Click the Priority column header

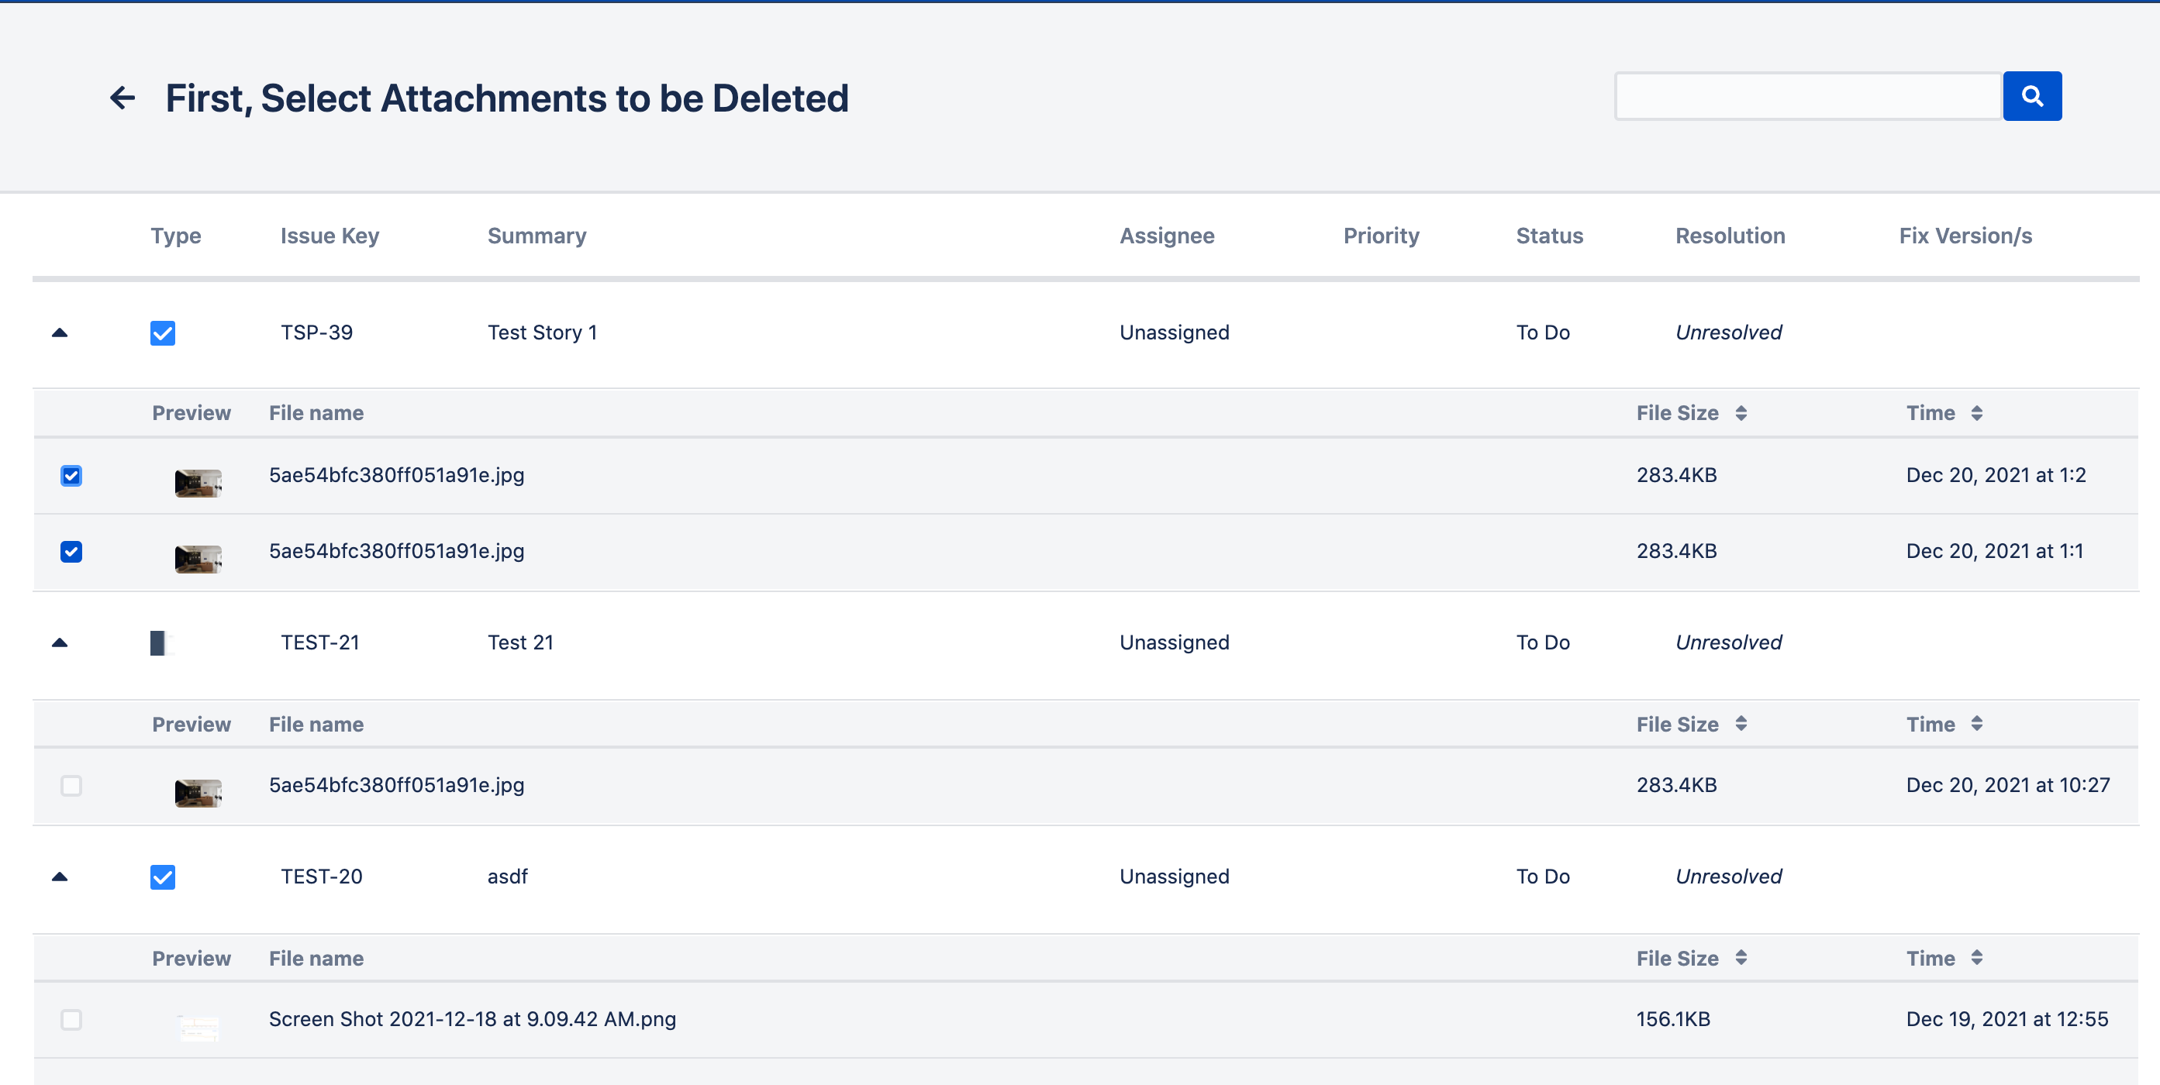coord(1381,236)
